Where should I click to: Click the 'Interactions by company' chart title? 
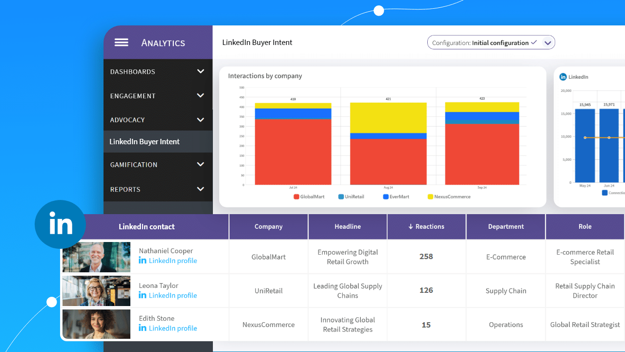(x=265, y=76)
